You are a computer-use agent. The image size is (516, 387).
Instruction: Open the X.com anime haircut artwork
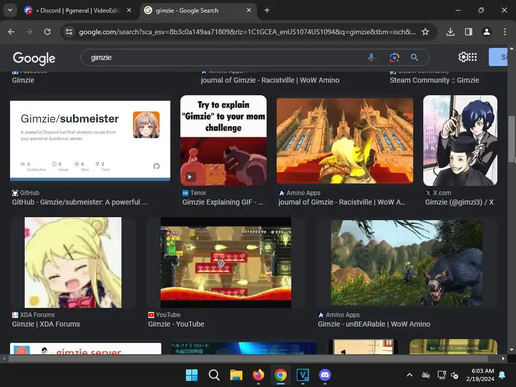click(x=460, y=141)
